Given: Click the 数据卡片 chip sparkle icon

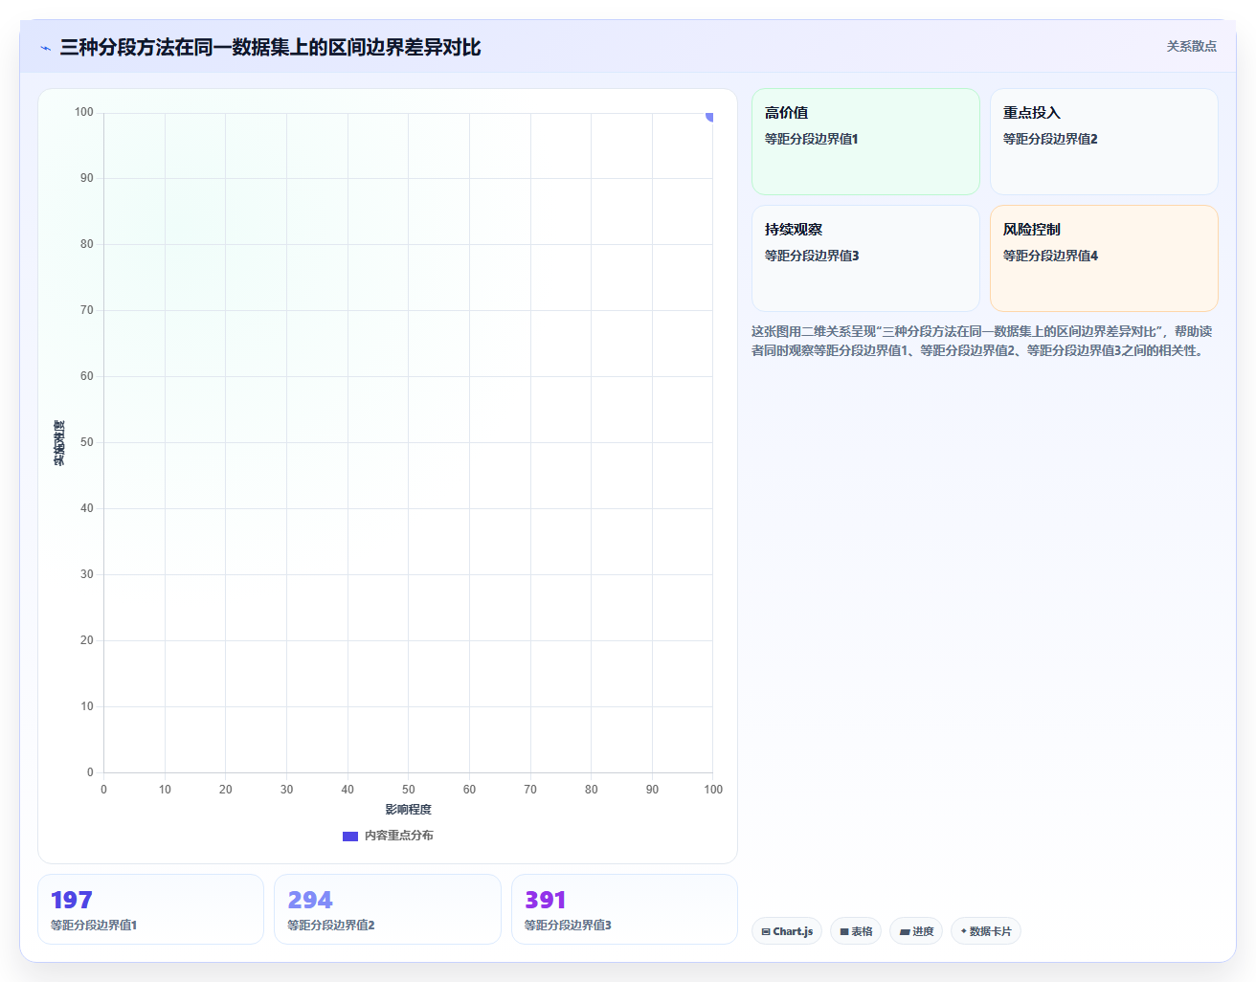Looking at the screenshot, I should (963, 930).
